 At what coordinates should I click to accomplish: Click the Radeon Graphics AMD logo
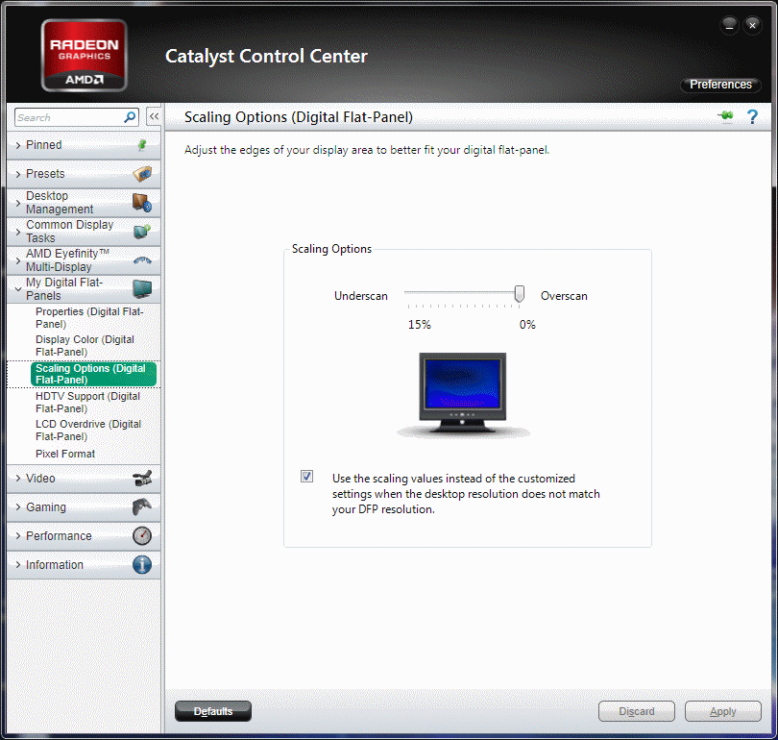pyautogui.click(x=84, y=55)
